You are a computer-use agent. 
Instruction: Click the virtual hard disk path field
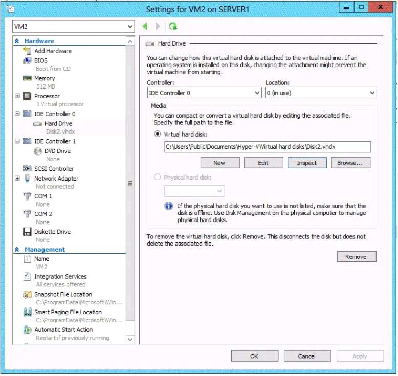(x=267, y=147)
